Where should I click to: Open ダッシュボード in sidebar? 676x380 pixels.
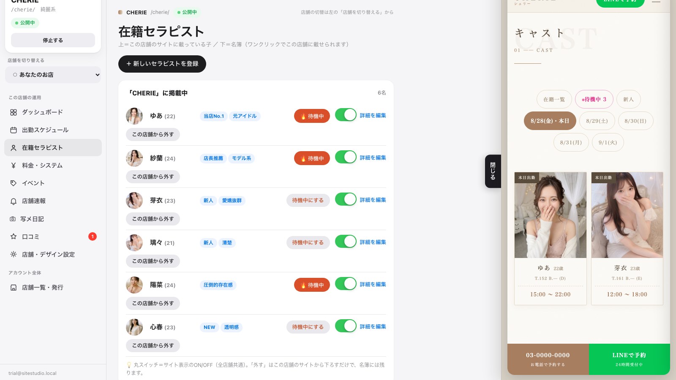[x=53, y=112]
